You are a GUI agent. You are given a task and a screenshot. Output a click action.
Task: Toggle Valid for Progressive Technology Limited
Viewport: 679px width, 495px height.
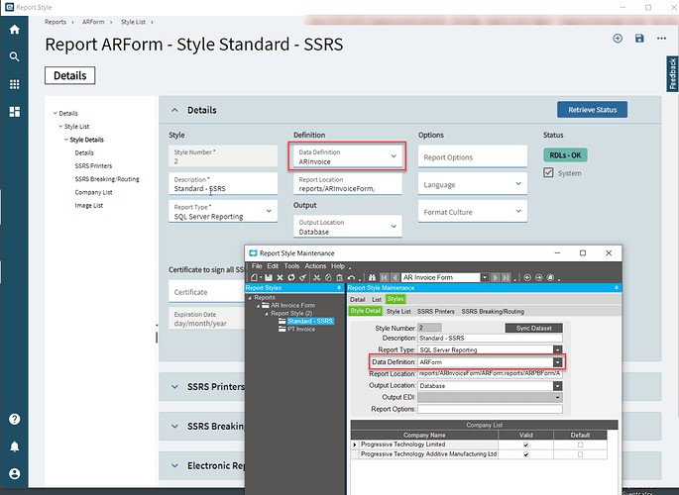525,445
